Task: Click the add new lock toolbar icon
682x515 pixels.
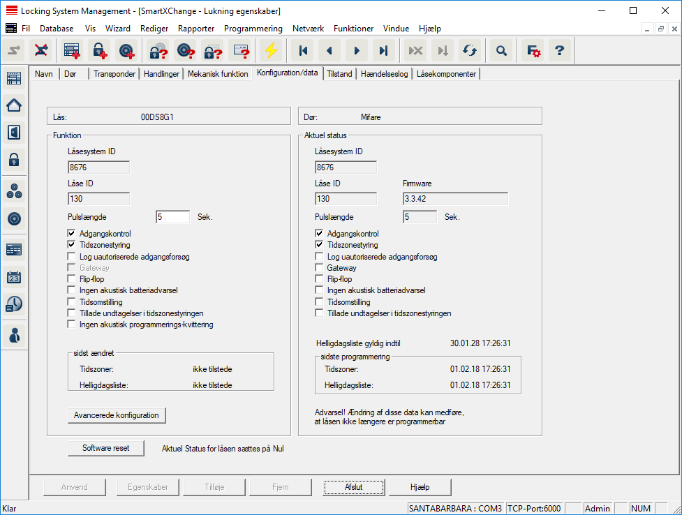Action: click(100, 50)
